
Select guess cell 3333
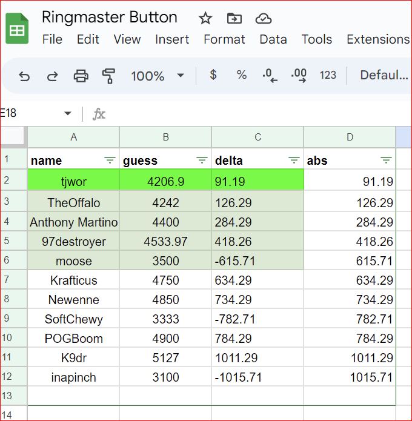(x=166, y=319)
